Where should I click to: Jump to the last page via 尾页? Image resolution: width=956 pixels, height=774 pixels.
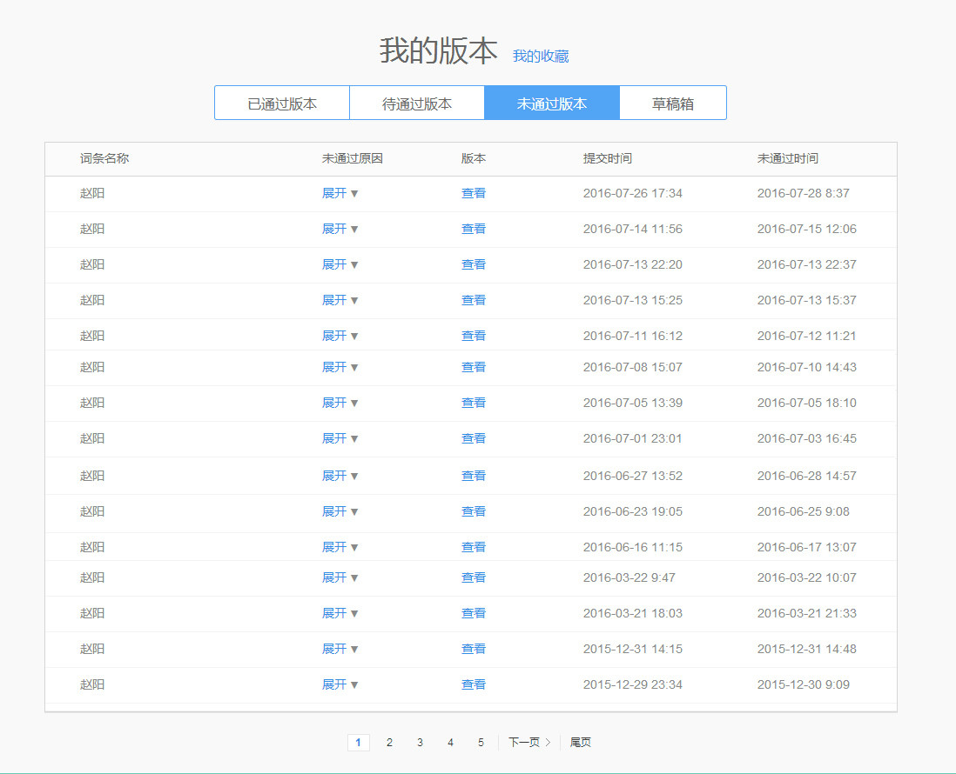coord(581,743)
